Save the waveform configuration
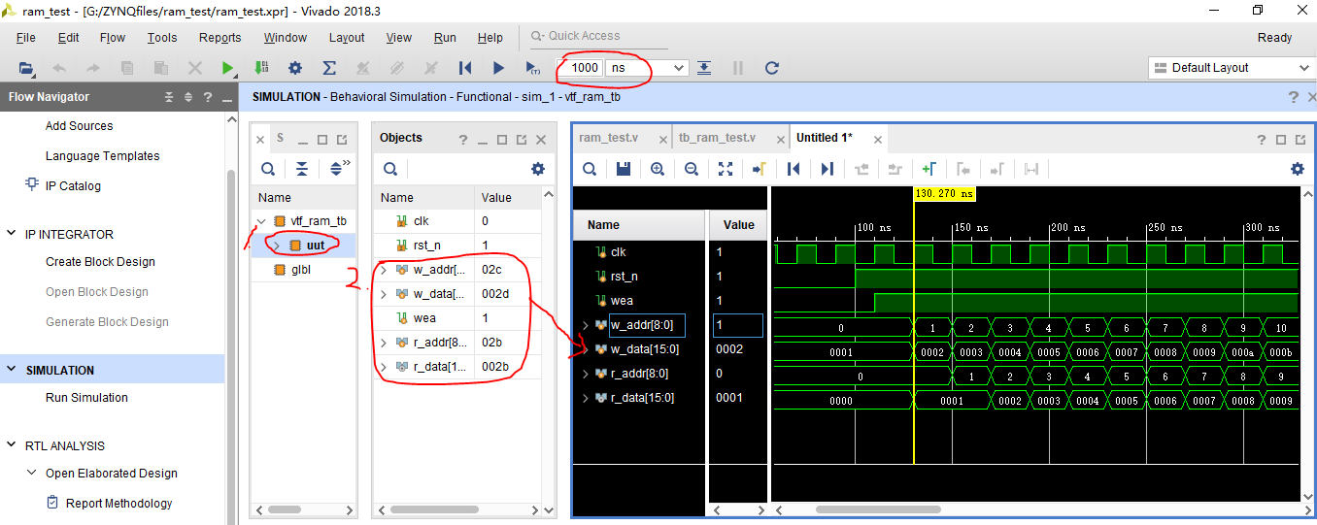Screen dimensions: 1317x525 click(x=624, y=169)
